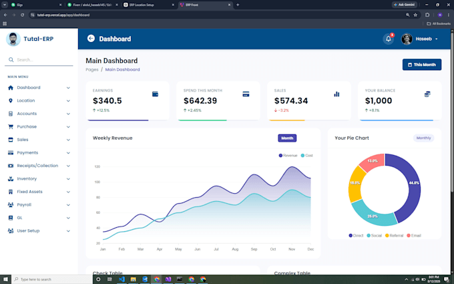Open the Windows Start menu
This screenshot has width=454, height=284.
pyautogui.click(x=5, y=279)
